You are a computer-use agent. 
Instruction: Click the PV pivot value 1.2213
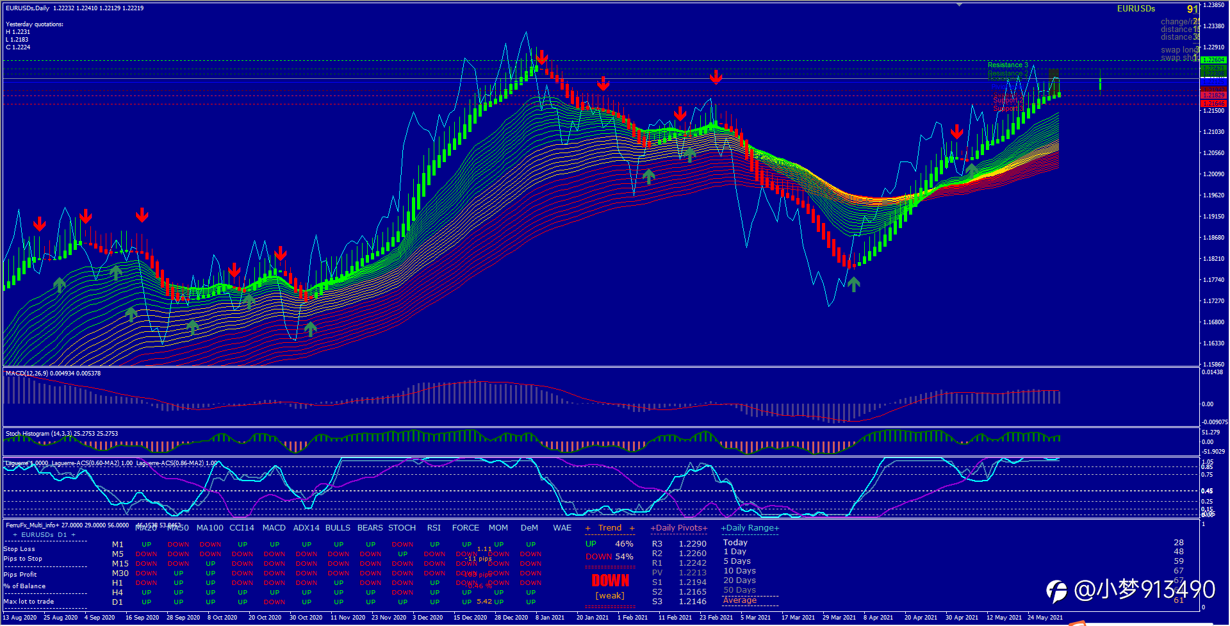(693, 573)
